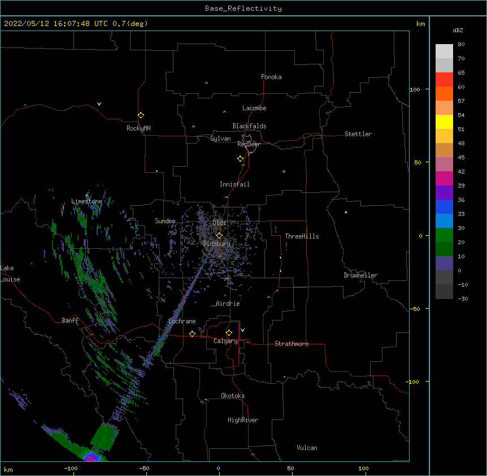Click the ThreeHills label
Image resolution: width=487 pixels, height=476 pixels.
pos(302,236)
